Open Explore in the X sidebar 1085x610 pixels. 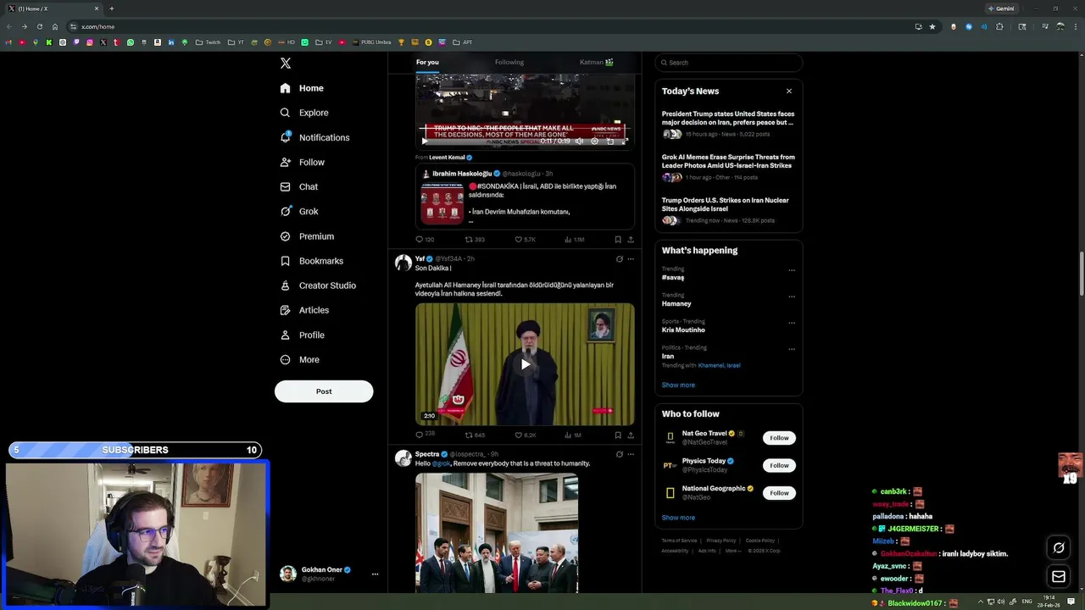point(304,113)
